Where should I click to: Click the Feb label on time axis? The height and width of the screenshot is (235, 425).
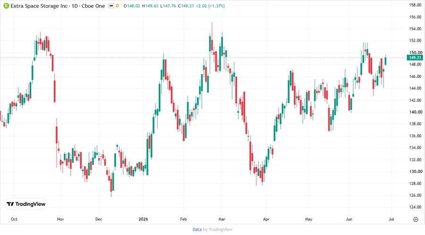tap(184, 219)
